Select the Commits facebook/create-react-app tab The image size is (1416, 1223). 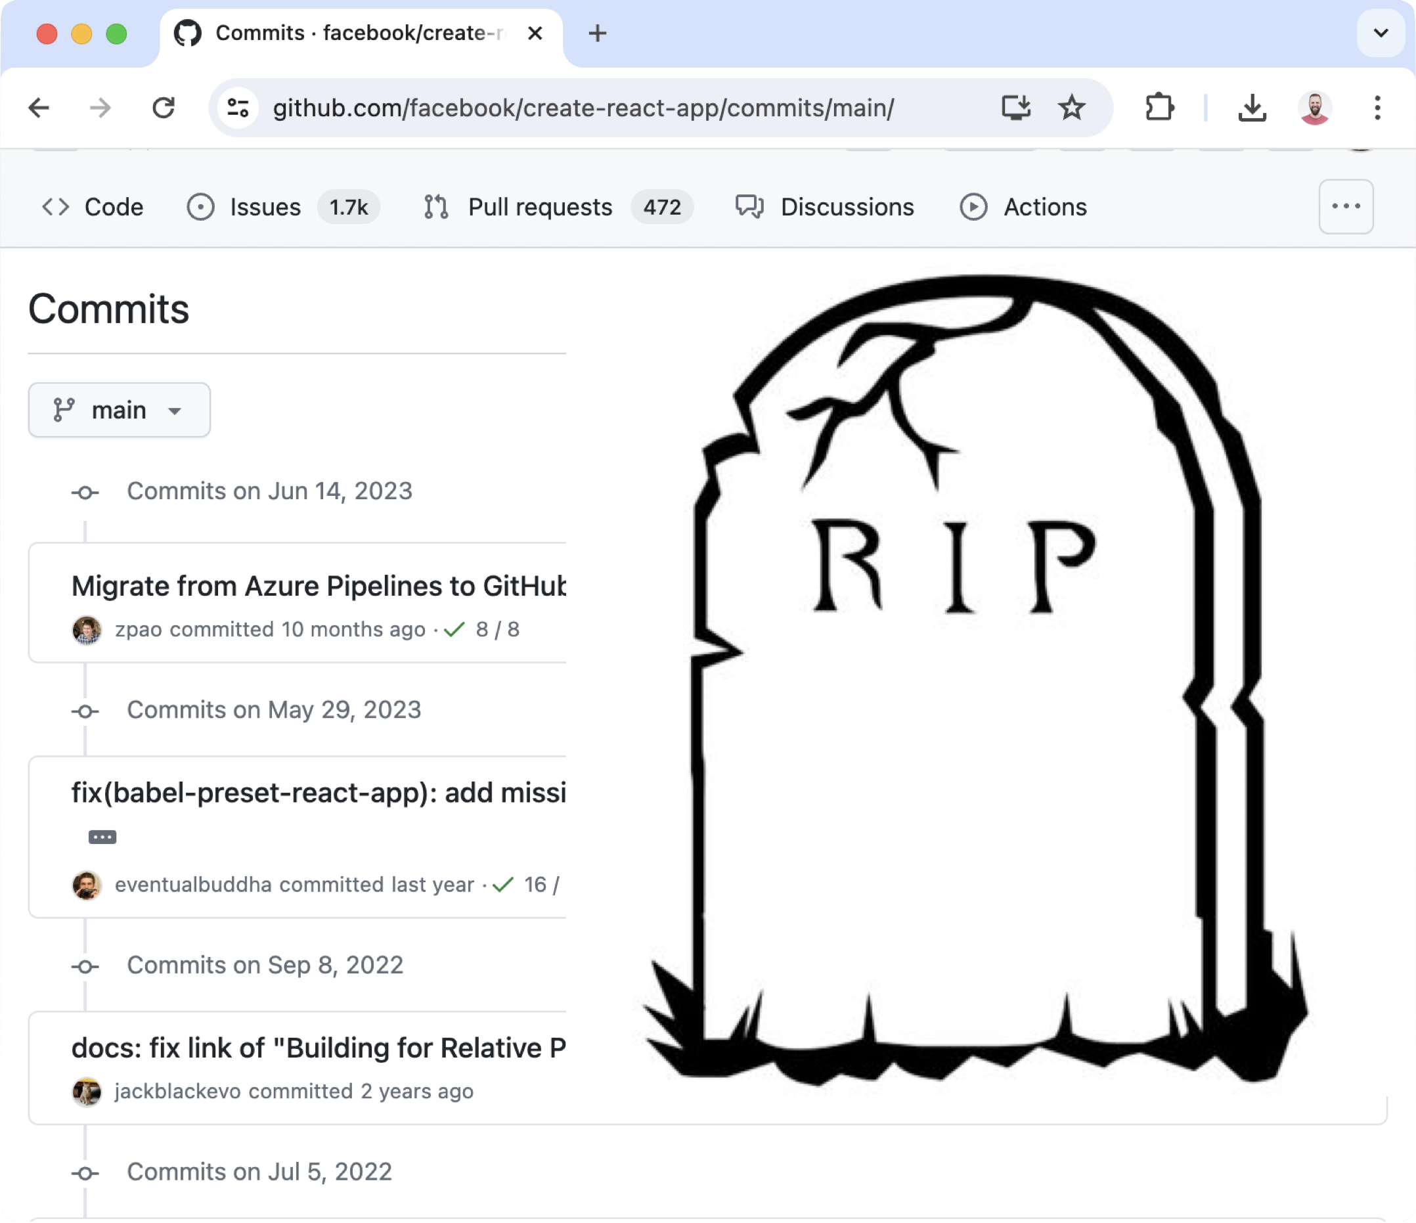click(x=361, y=37)
